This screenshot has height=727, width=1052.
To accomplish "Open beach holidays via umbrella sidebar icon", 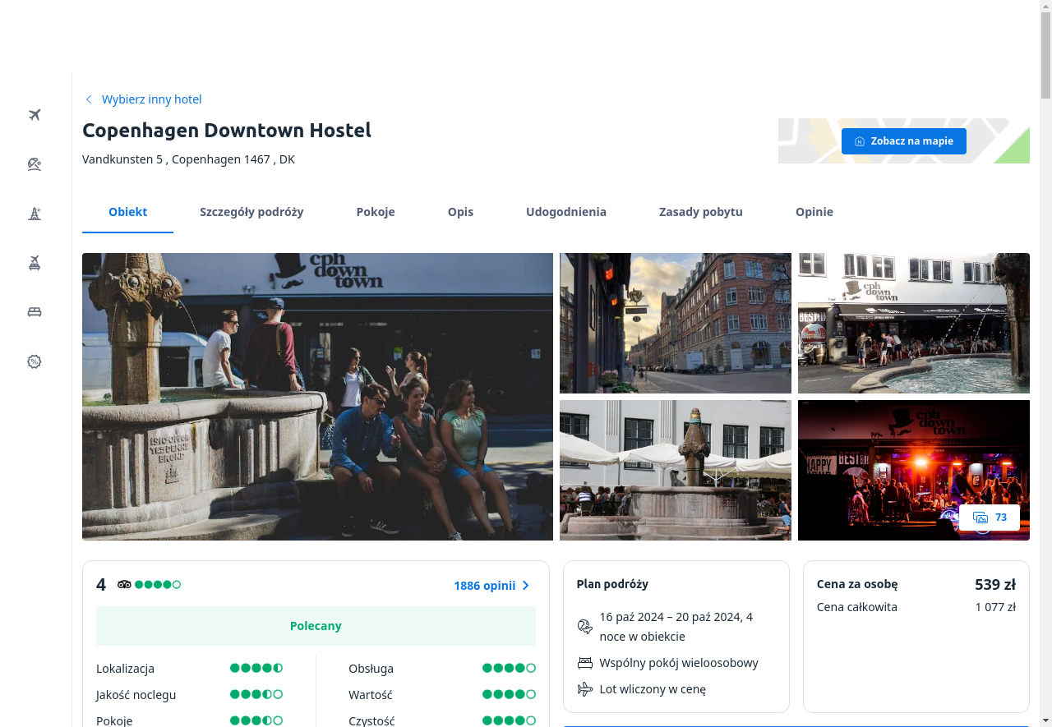I will click(x=35, y=164).
